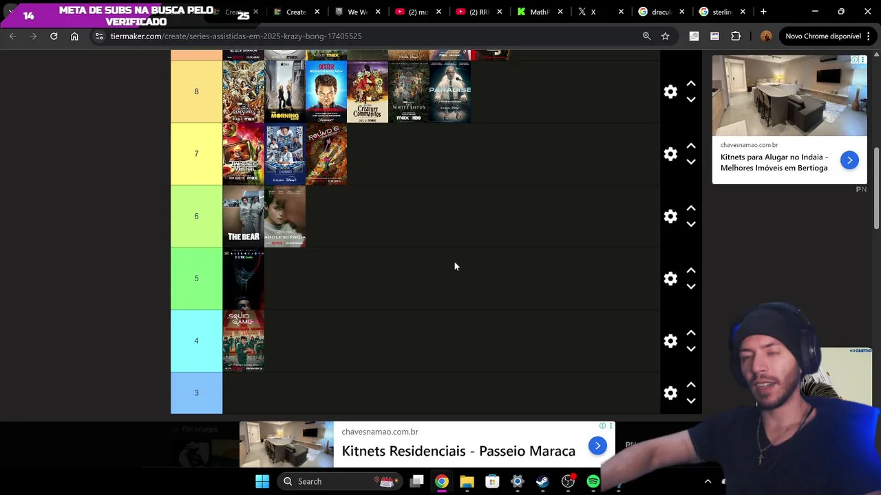Move tier 5 row down
The height and width of the screenshot is (495, 881).
click(691, 287)
